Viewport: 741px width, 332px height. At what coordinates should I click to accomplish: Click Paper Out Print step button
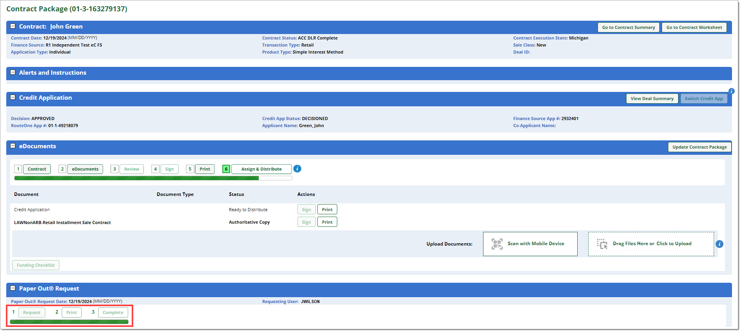tap(72, 312)
